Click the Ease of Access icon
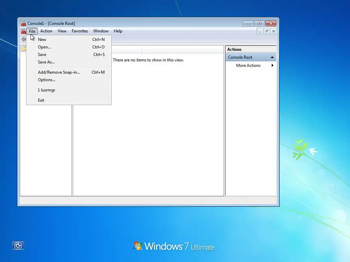 (x=18, y=246)
